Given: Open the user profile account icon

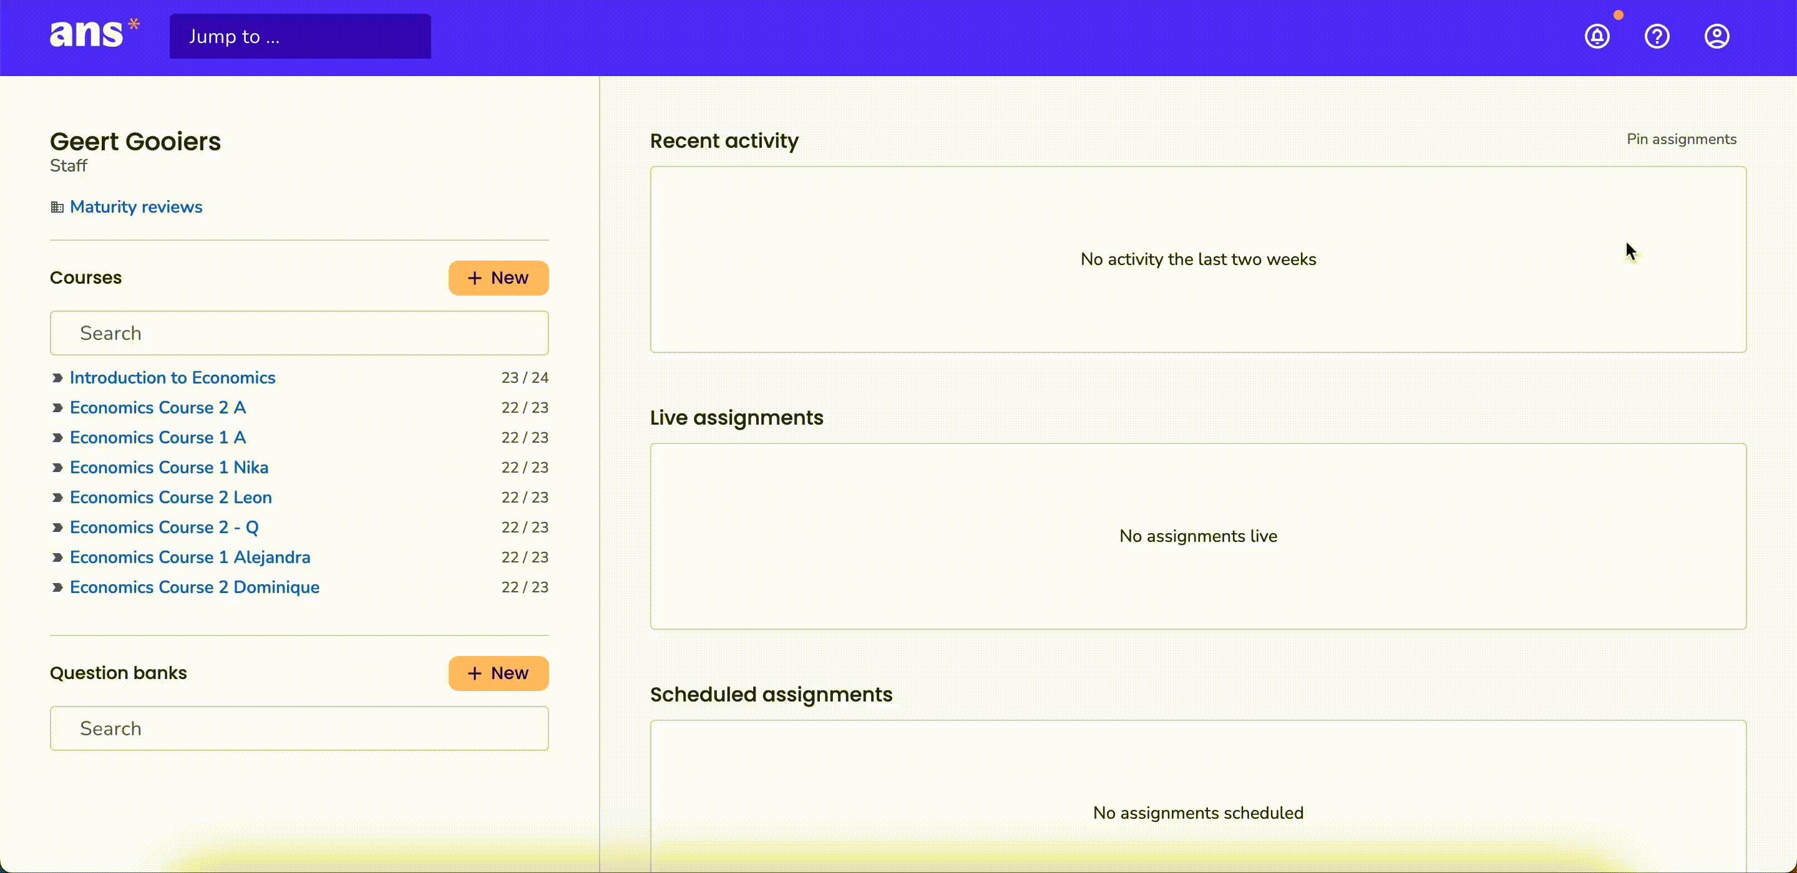Looking at the screenshot, I should [x=1717, y=36].
